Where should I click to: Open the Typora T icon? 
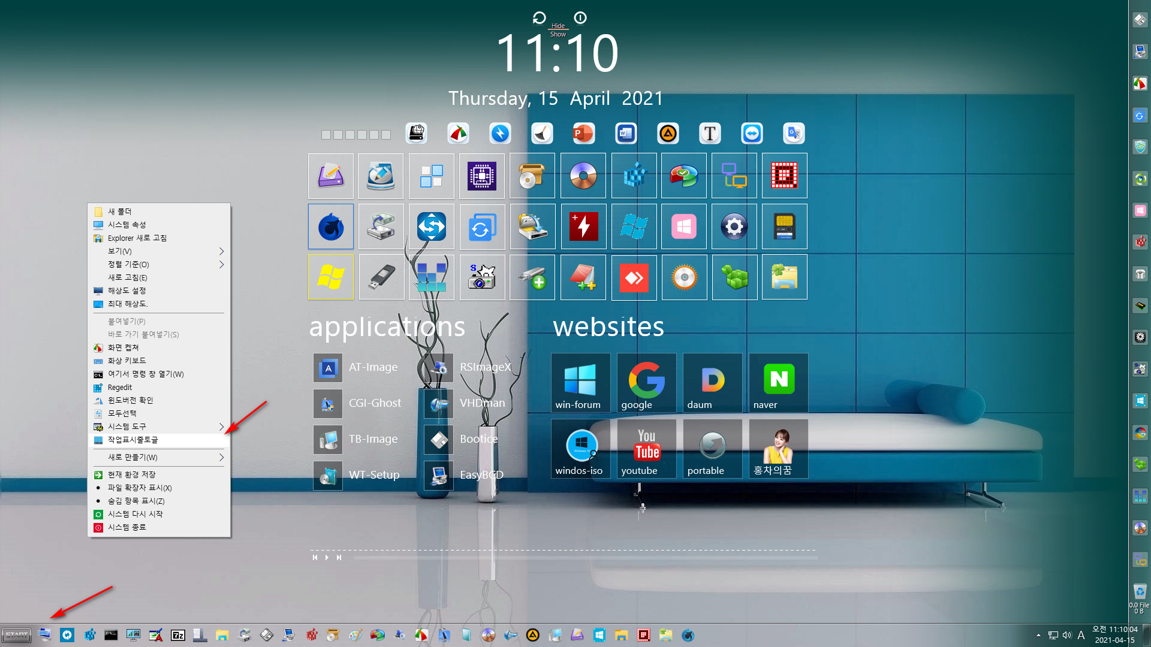(x=710, y=133)
